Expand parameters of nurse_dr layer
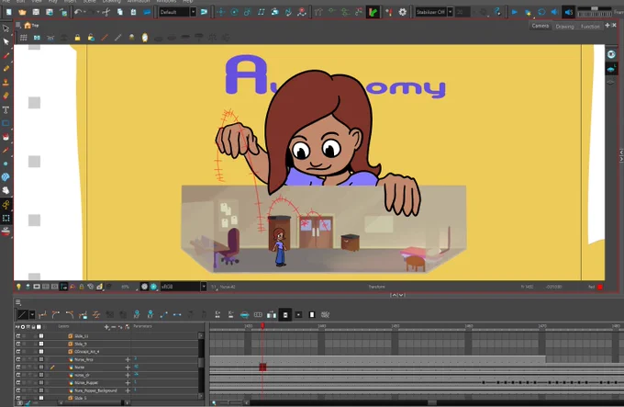Viewport: 624px width, 407px height. (x=128, y=375)
